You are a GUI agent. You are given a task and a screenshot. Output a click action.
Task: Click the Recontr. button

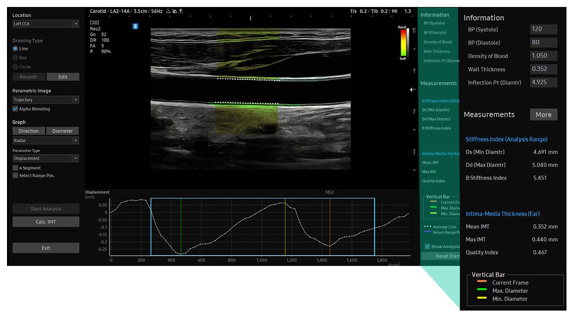pos(29,77)
